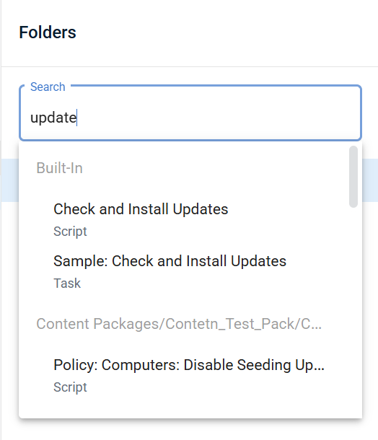Click the "Folders" panel heading

click(48, 32)
